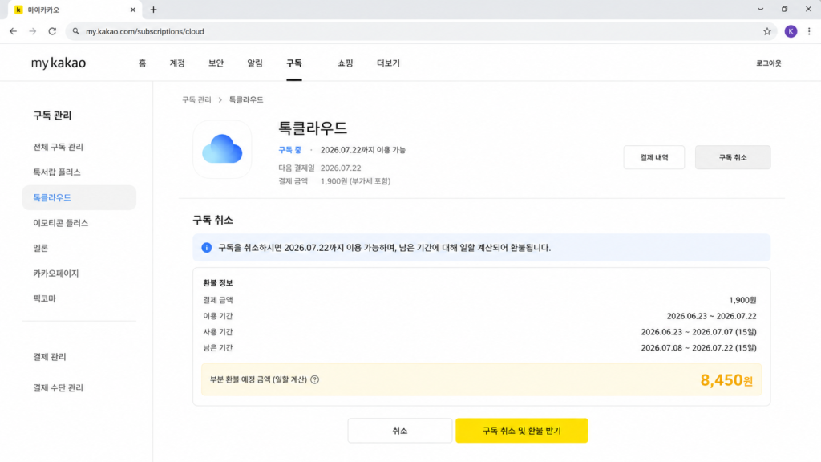The width and height of the screenshot is (821, 462).
Task: Open the 보안 menu
Action: point(216,63)
